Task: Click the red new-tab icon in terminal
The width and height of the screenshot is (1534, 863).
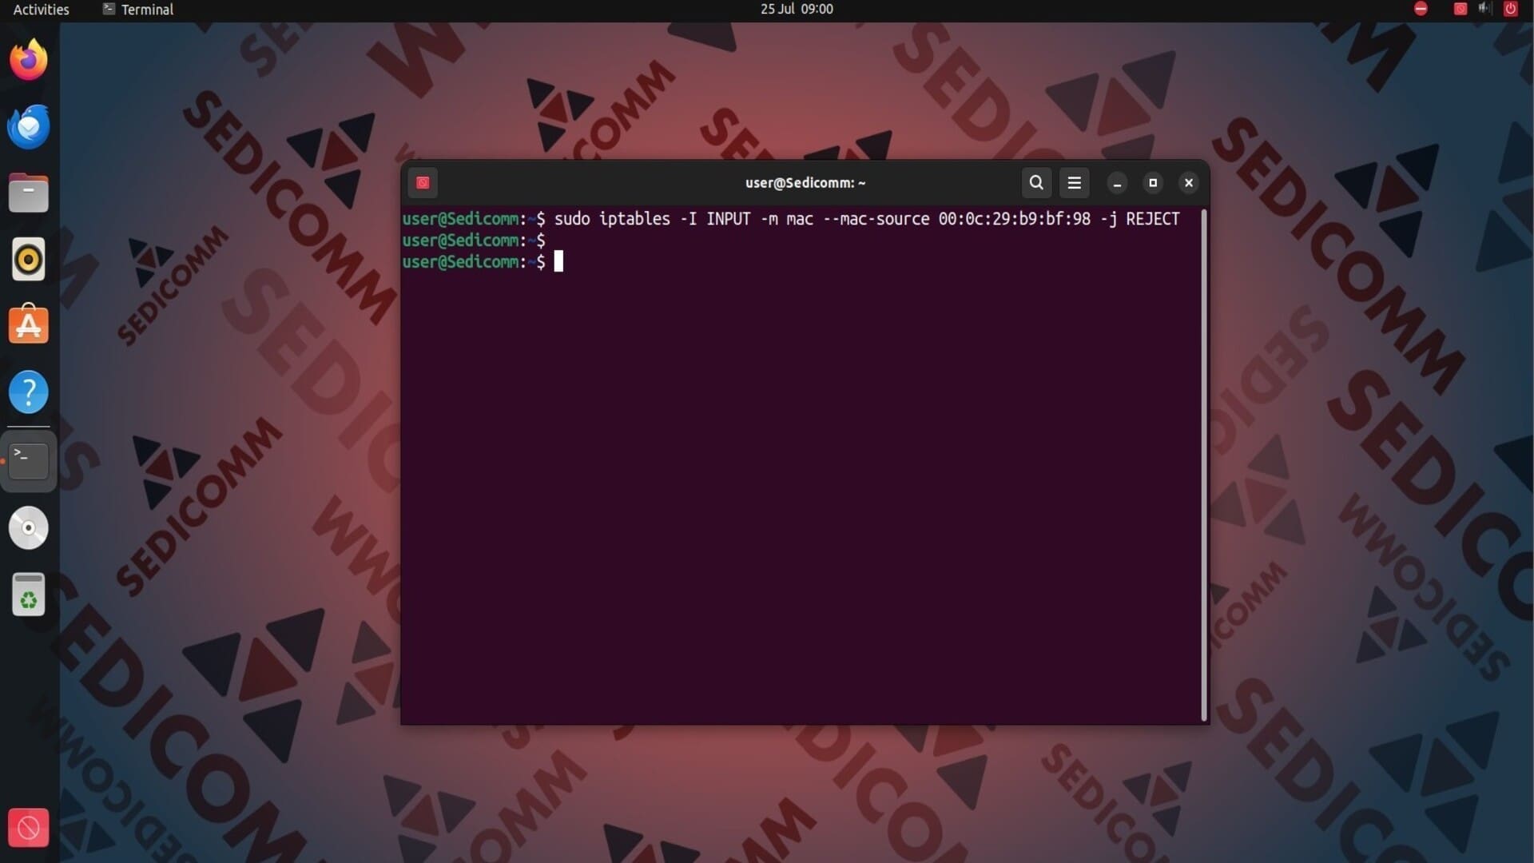Action: (423, 183)
